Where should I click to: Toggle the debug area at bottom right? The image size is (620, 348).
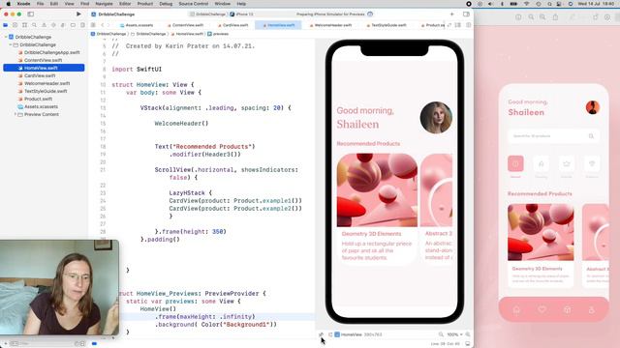[x=467, y=344]
